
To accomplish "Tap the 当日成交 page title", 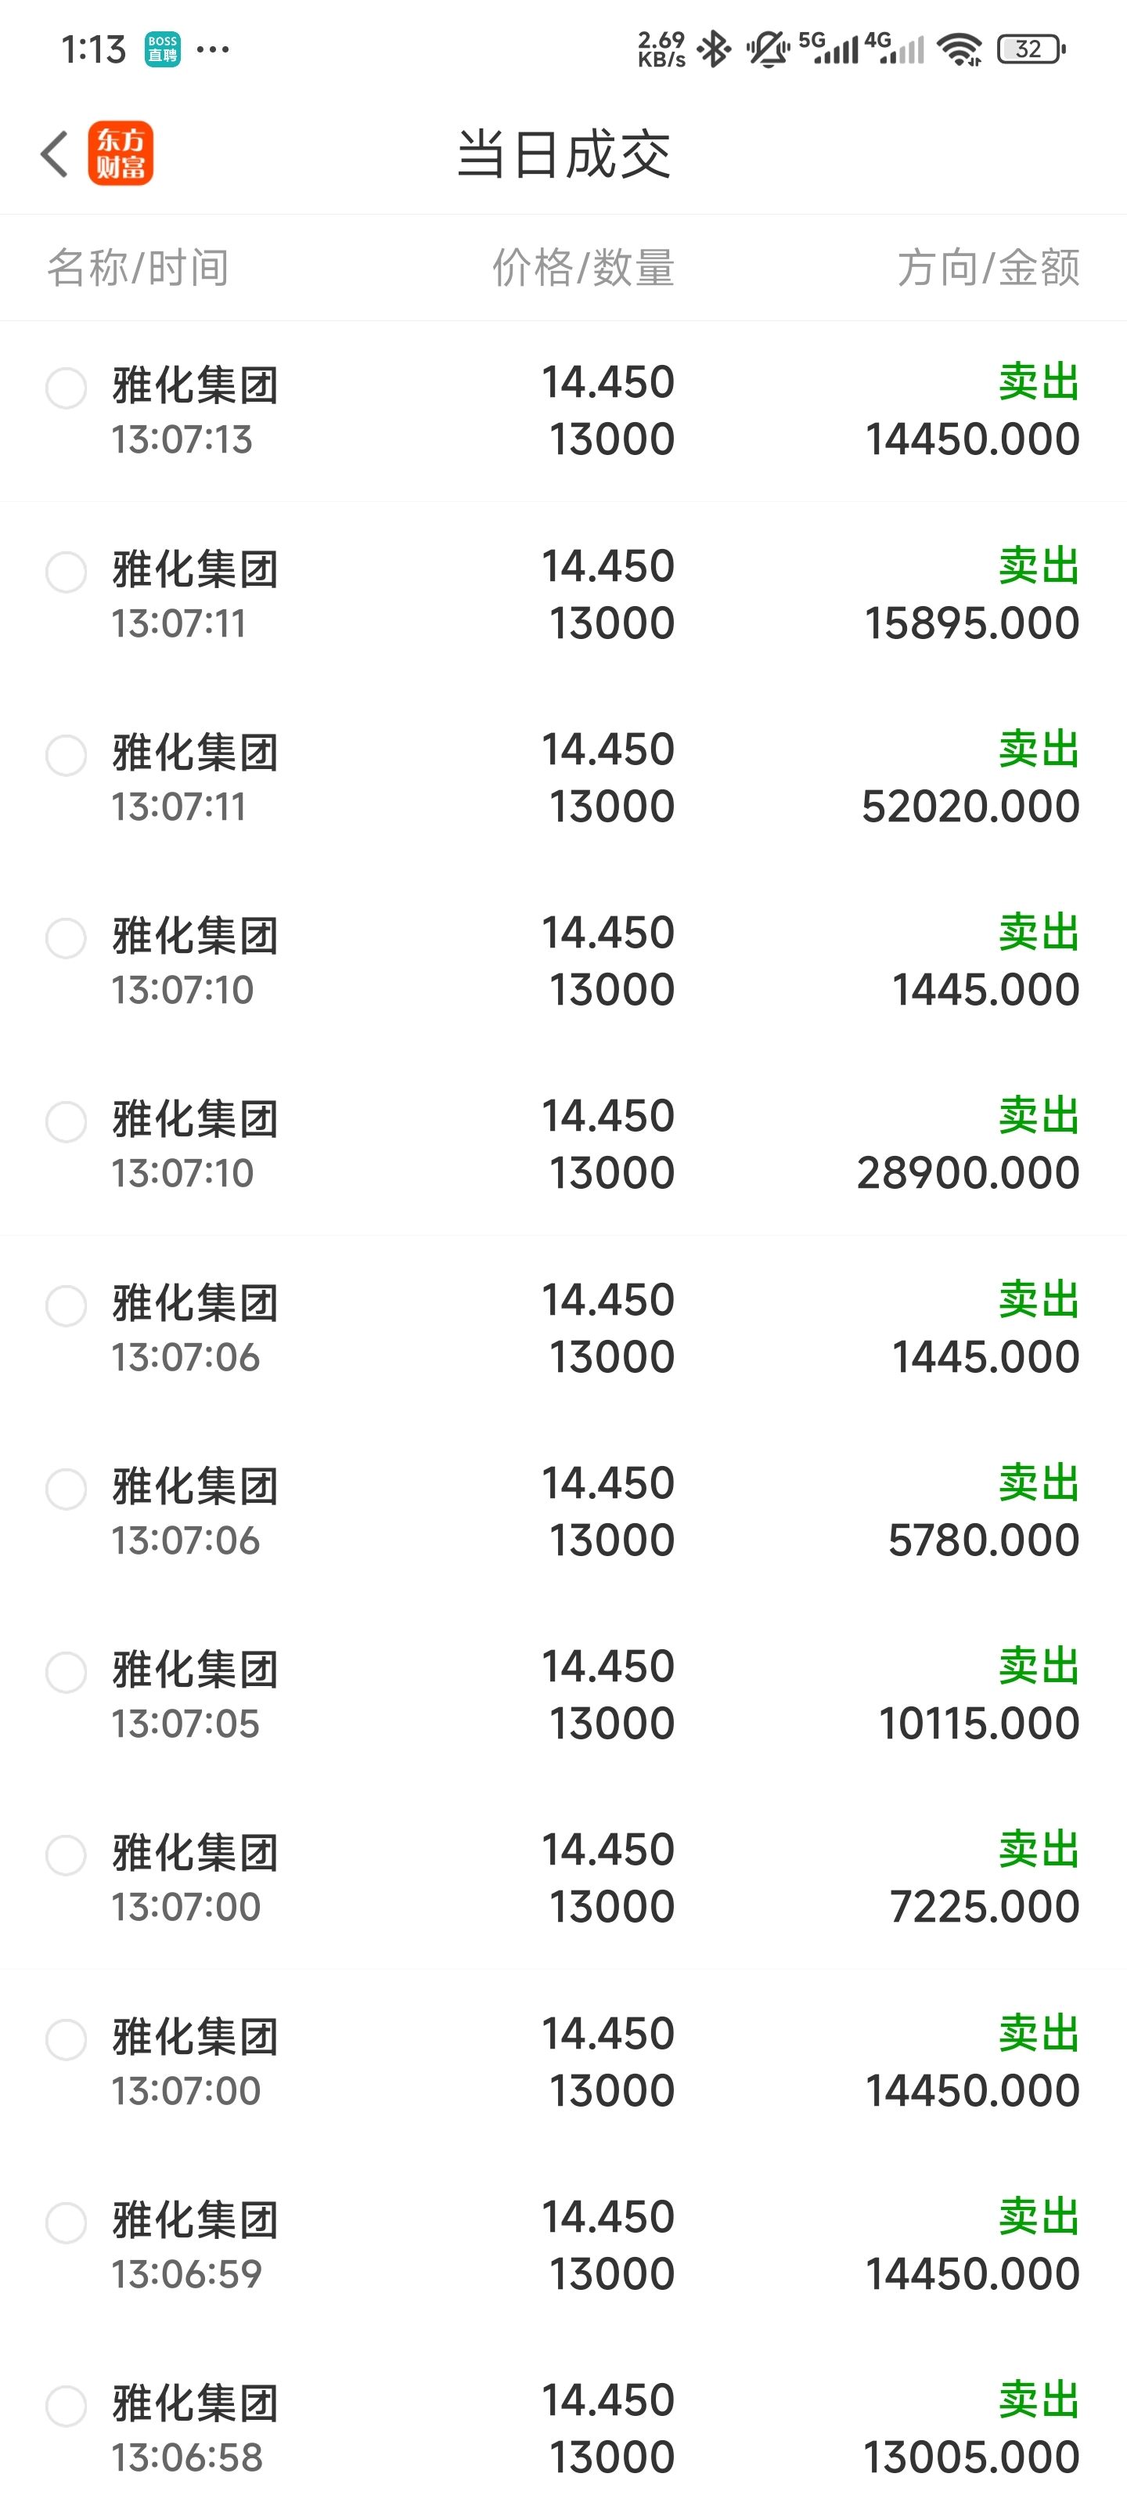I will point(564,153).
